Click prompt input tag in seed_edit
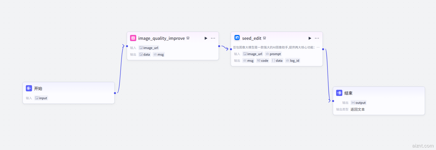 273,54
